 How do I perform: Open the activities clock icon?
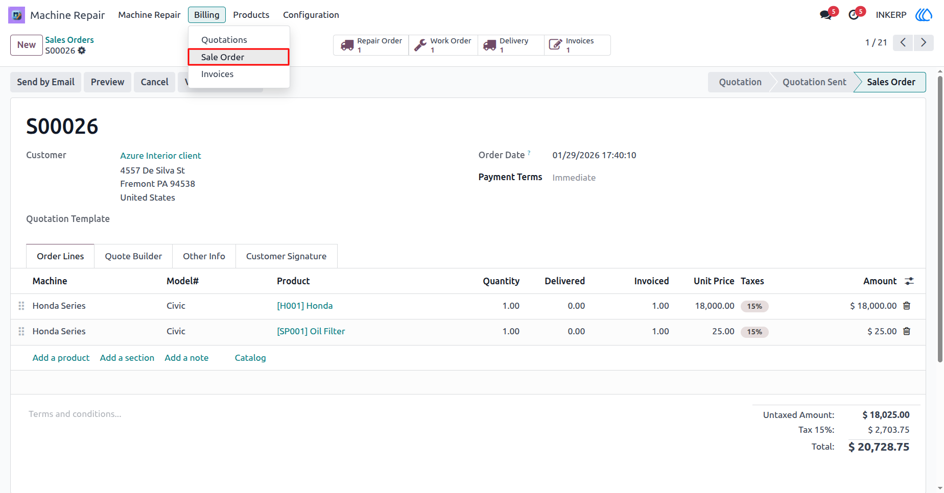coord(854,15)
